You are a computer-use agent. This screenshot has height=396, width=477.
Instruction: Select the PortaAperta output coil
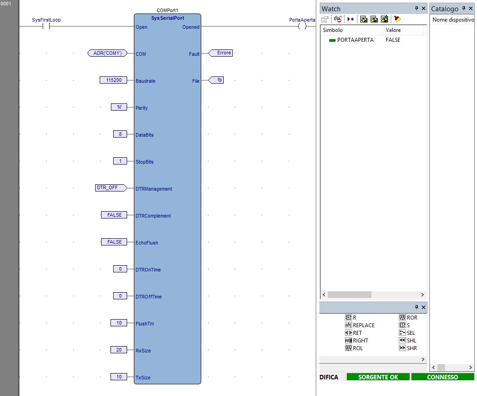pyautogui.click(x=302, y=27)
